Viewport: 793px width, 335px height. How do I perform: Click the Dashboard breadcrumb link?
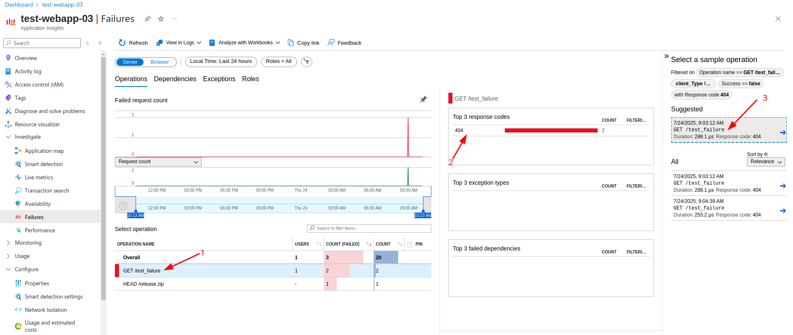(19, 5)
